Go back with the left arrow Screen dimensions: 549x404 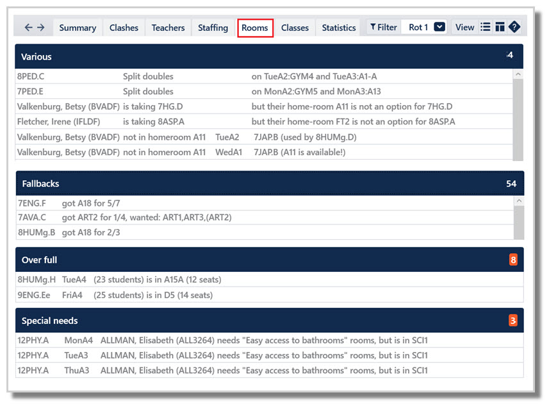coord(29,28)
